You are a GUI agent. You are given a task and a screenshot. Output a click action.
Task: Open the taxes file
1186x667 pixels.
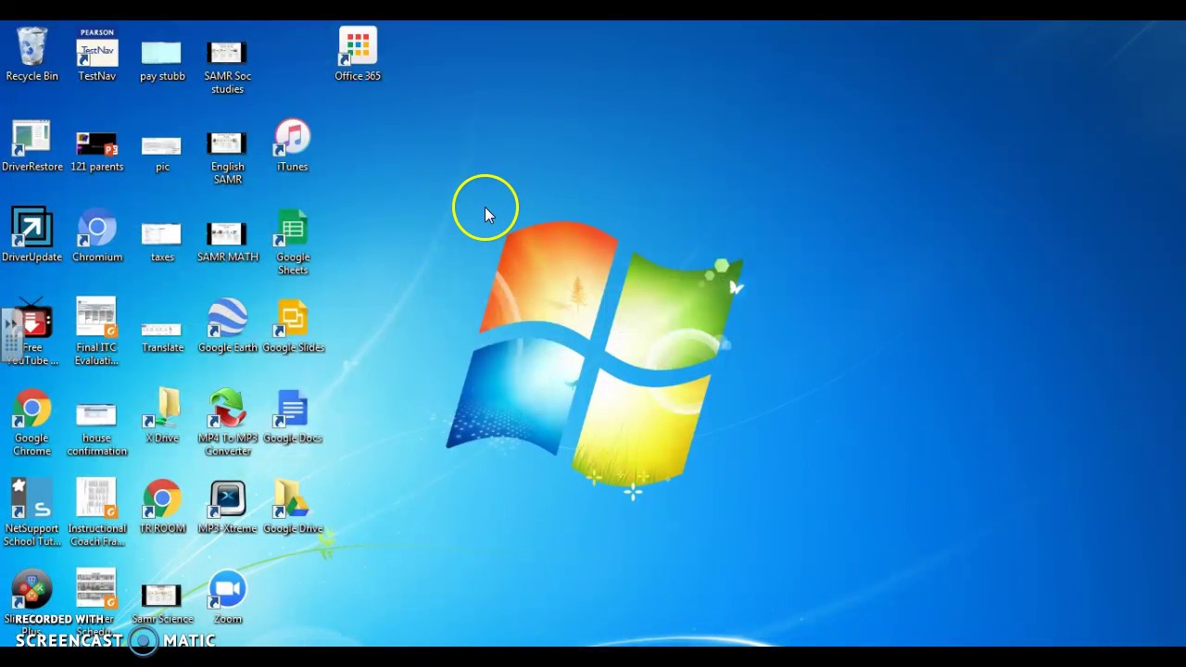tap(162, 230)
